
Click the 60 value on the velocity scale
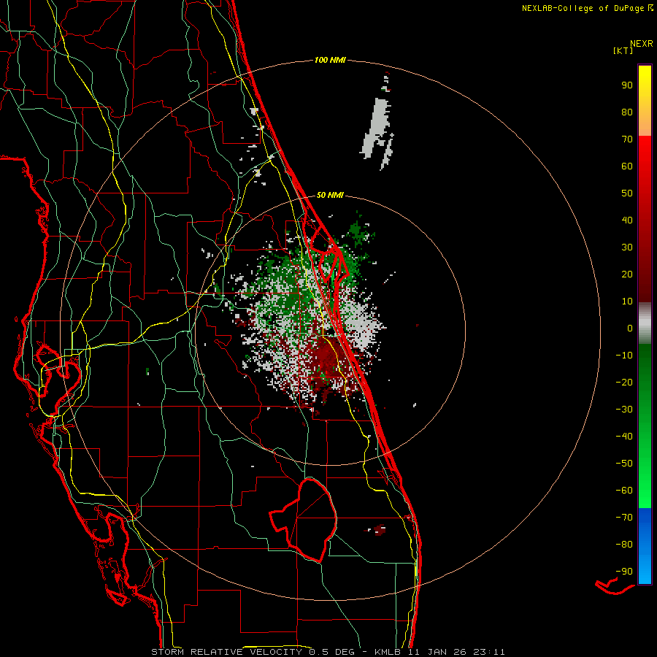tap(627, 166)
